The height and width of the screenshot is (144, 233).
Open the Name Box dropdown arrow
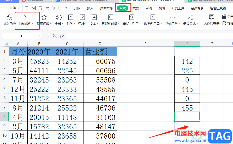(39, 36)
